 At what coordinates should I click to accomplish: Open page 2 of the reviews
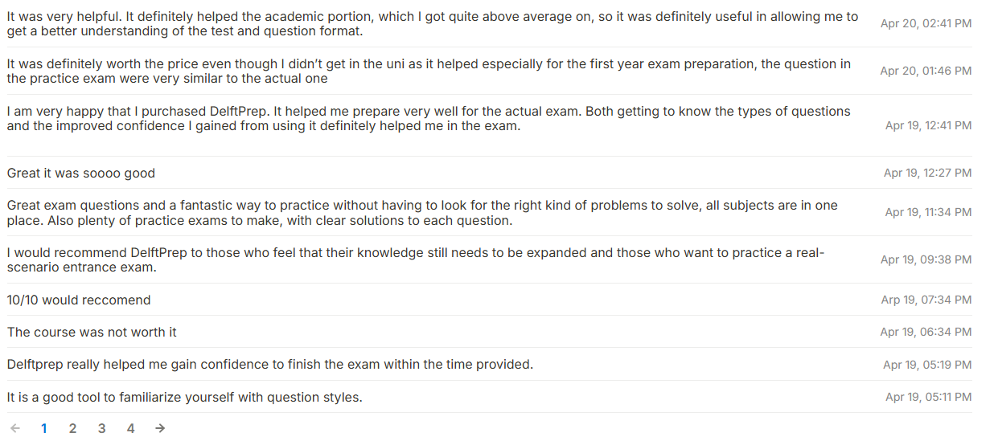point(72,428)
